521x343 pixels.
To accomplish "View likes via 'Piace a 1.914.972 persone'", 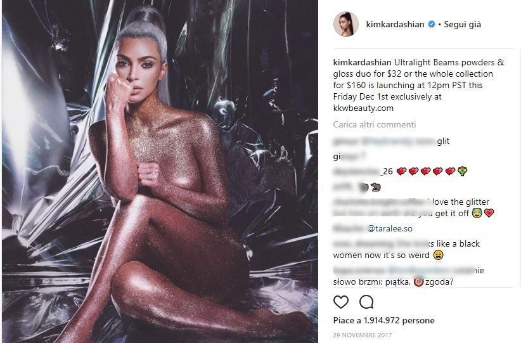I will tap(383, 320).
